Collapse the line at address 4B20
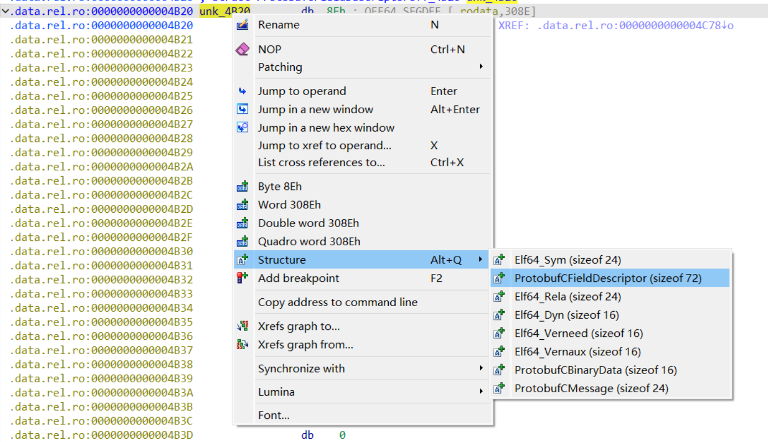The height and width of the screenshot is (442, 768). [x=5, y=11]
